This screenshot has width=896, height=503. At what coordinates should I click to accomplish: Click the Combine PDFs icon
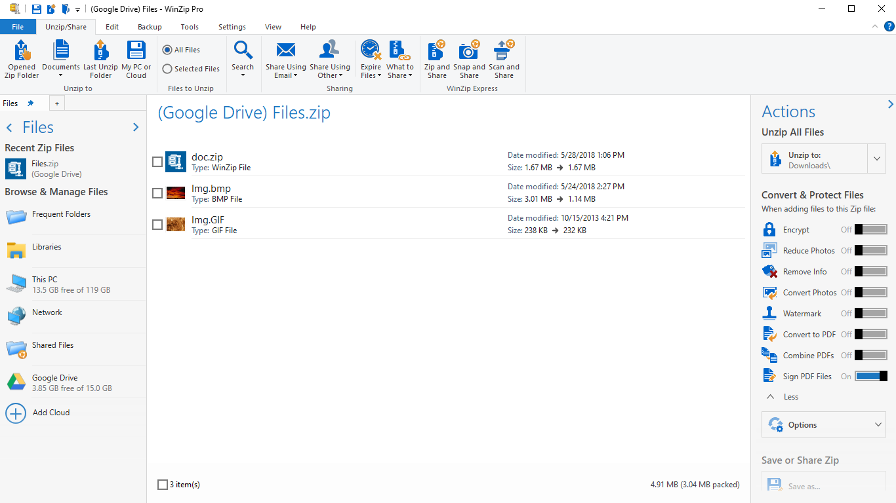point(769,355)
